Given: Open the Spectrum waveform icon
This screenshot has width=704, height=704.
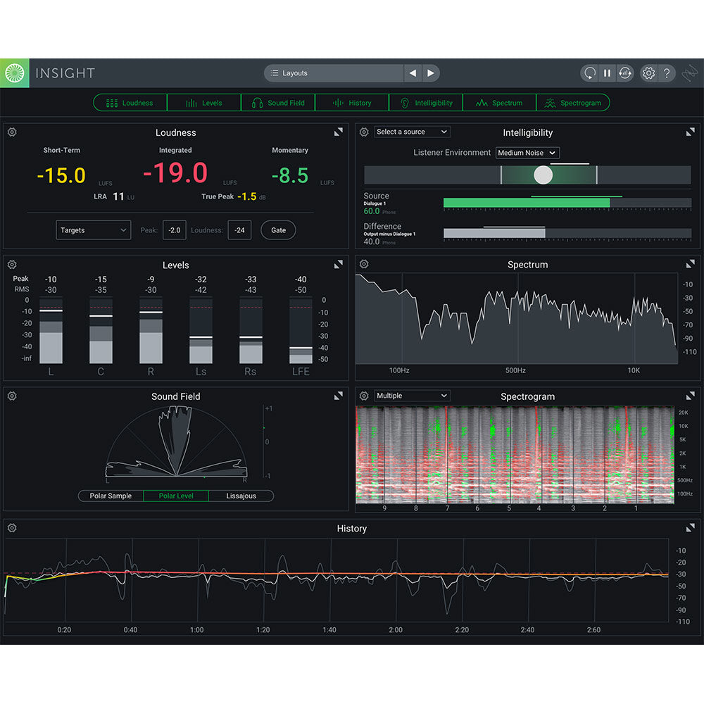Looking at the screenshot, I should pyautogui.click(x=484, y=102).
